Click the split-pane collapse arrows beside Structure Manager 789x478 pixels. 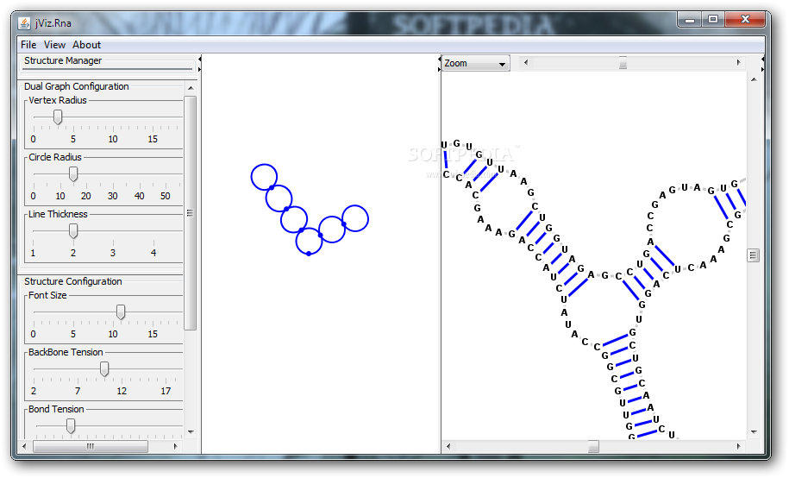pos(199,64)
